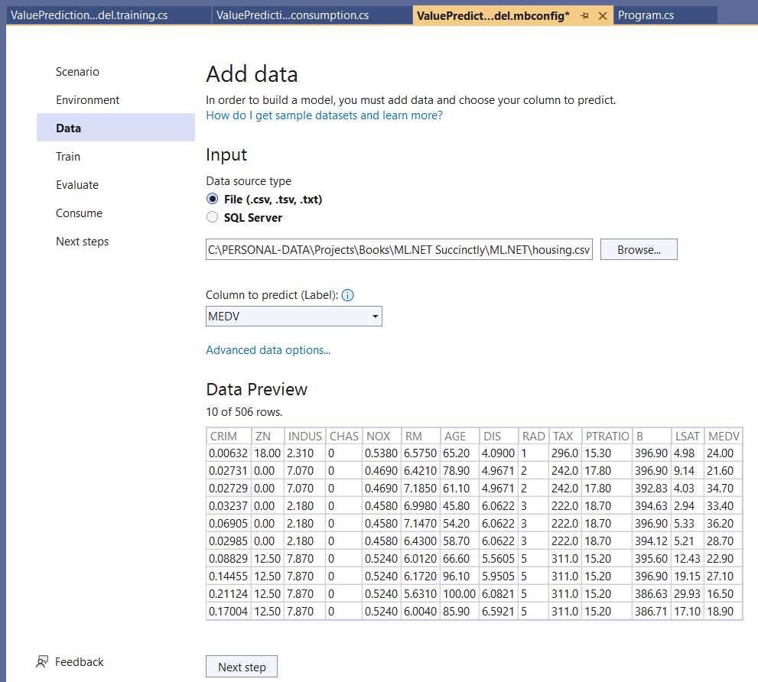
Task: Click the Feedback icon at bottom left
Action: click(x=41, y=661)
